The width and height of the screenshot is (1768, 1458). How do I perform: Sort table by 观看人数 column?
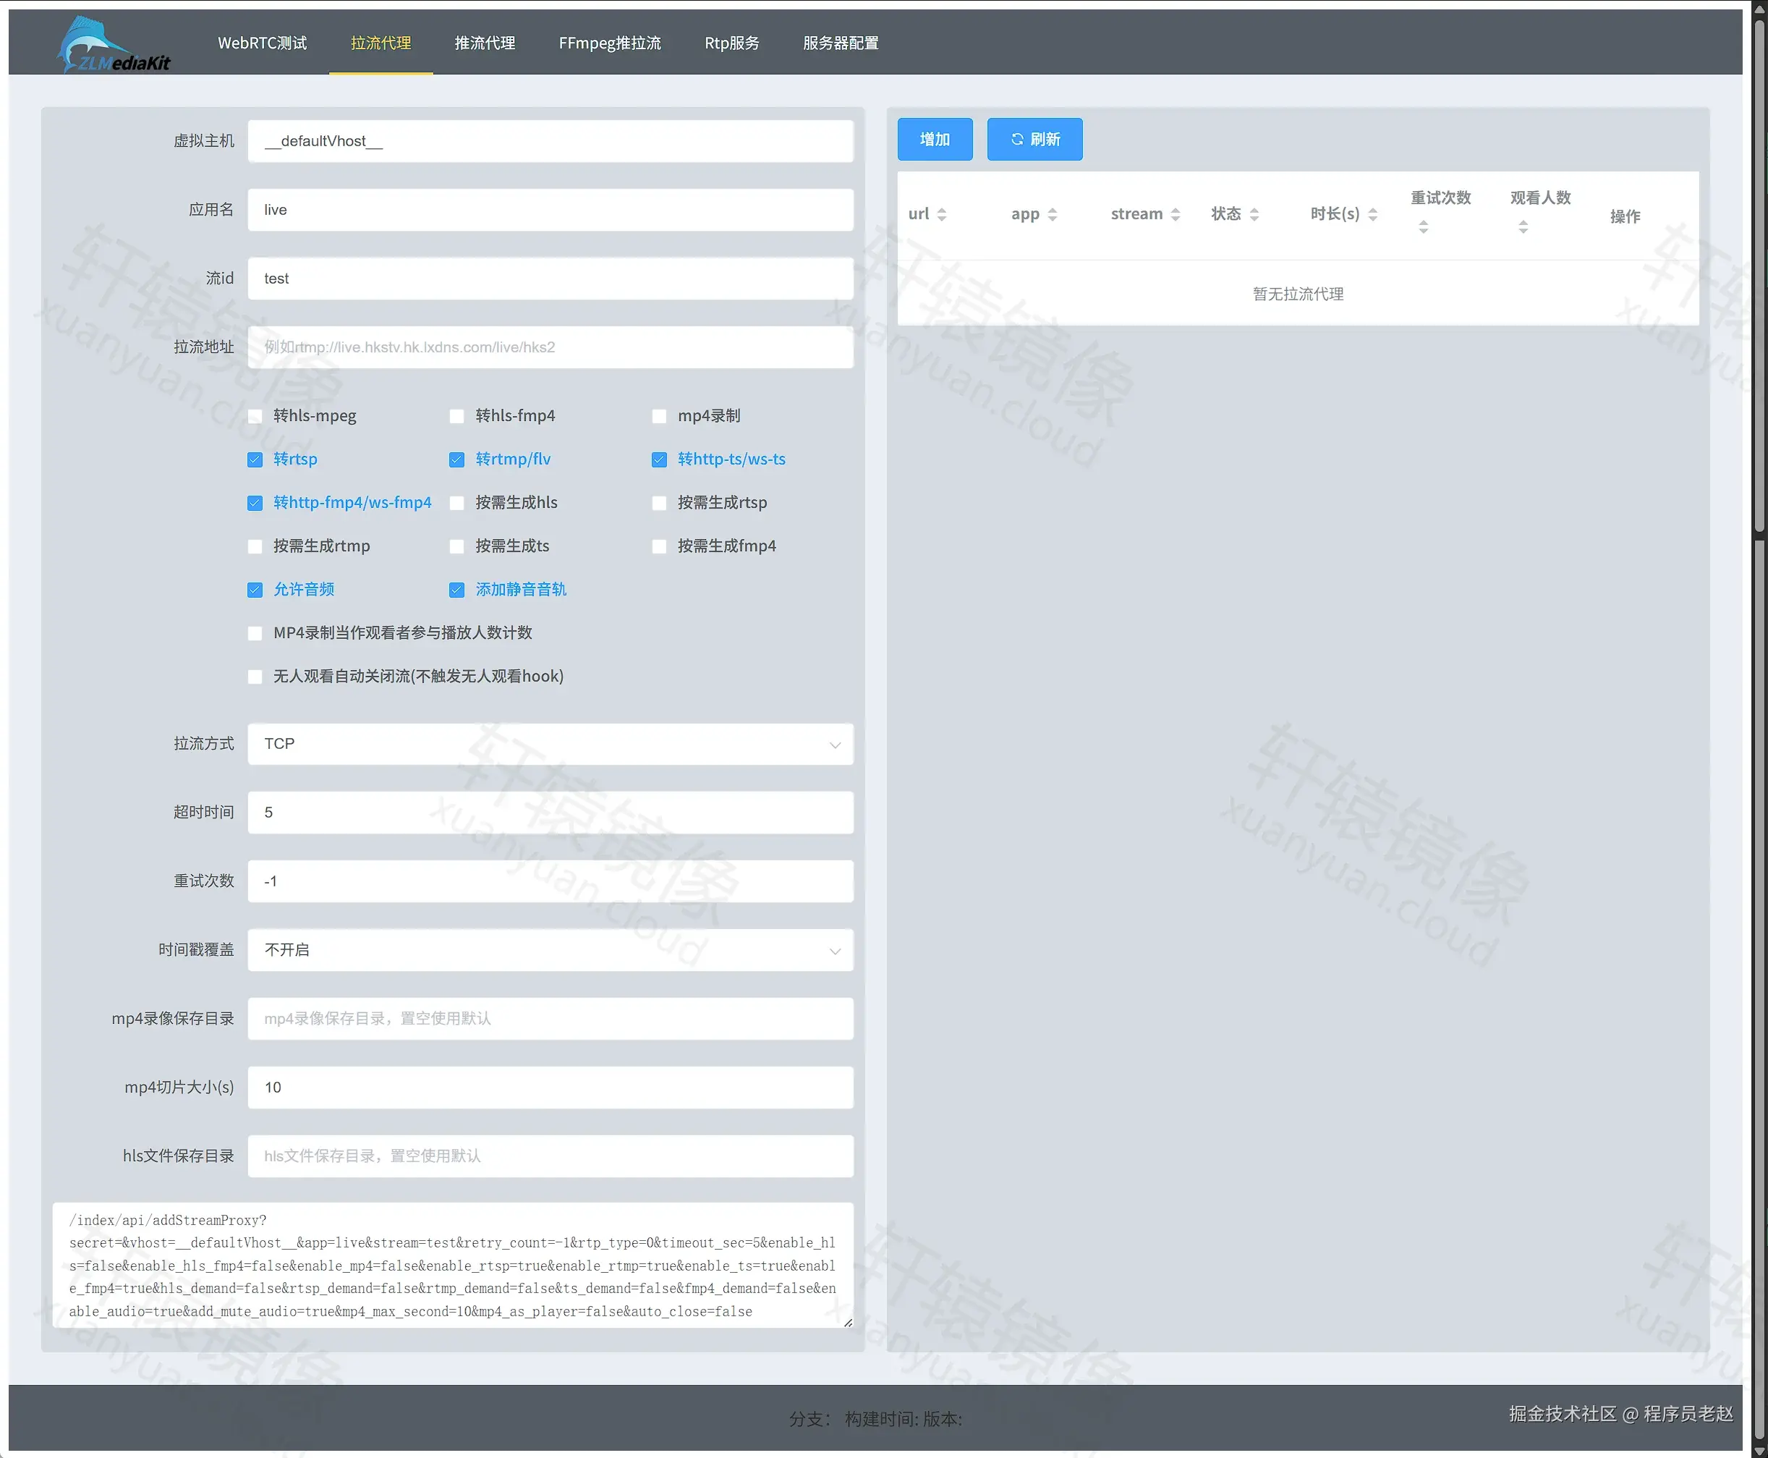point(1523,226)
